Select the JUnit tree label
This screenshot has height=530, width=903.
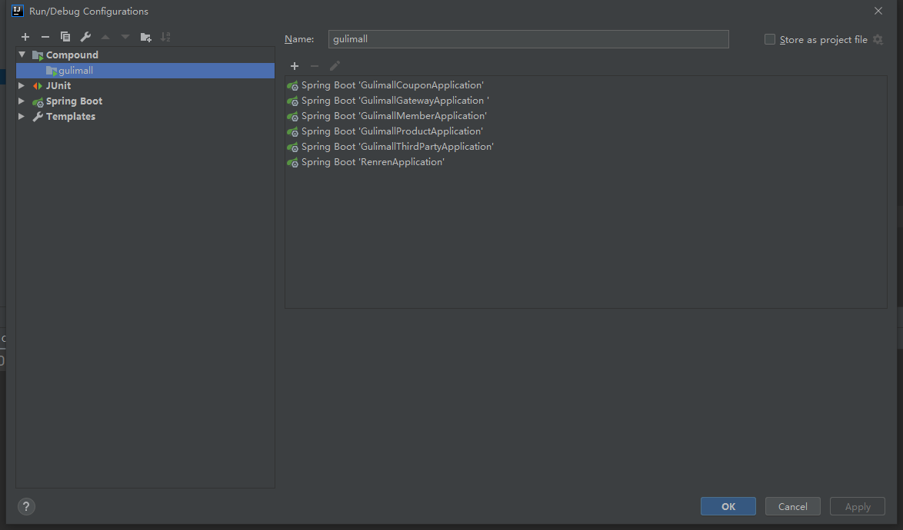58,86
